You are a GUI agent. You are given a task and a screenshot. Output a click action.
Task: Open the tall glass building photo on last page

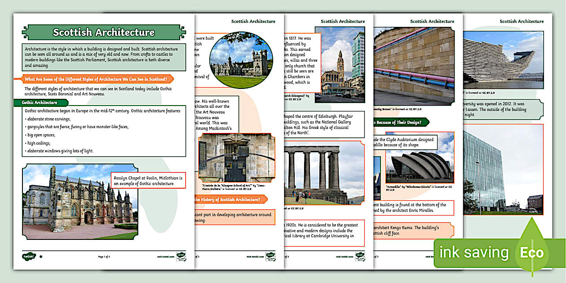[503, 169]
